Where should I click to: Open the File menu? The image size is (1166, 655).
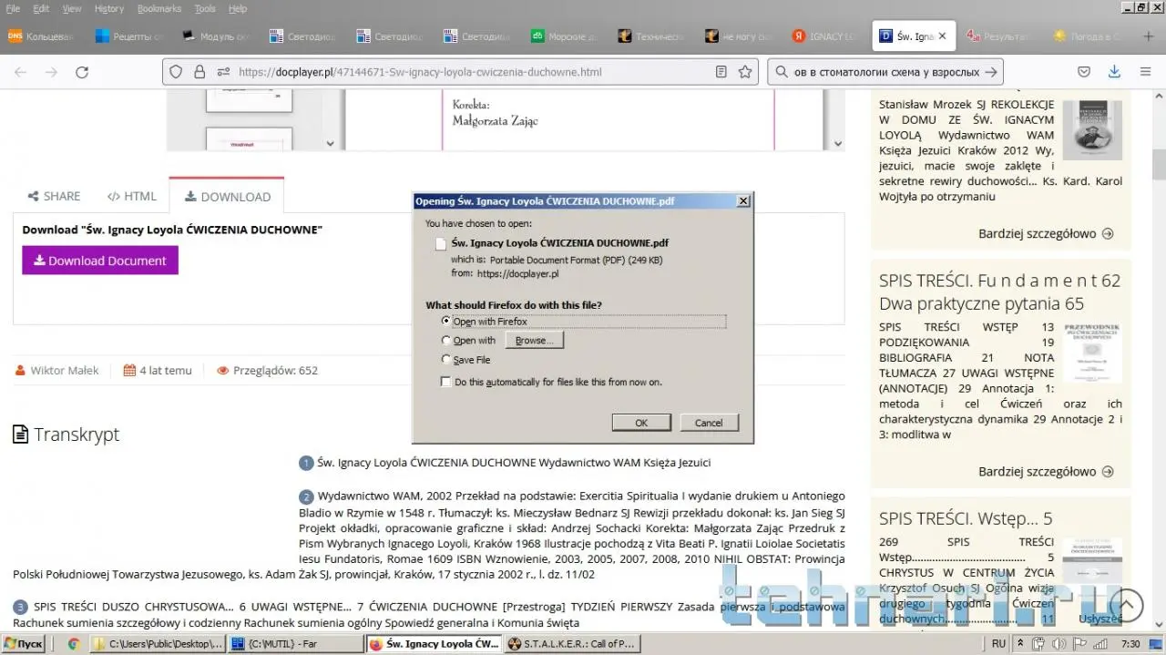tap(14, 8)
